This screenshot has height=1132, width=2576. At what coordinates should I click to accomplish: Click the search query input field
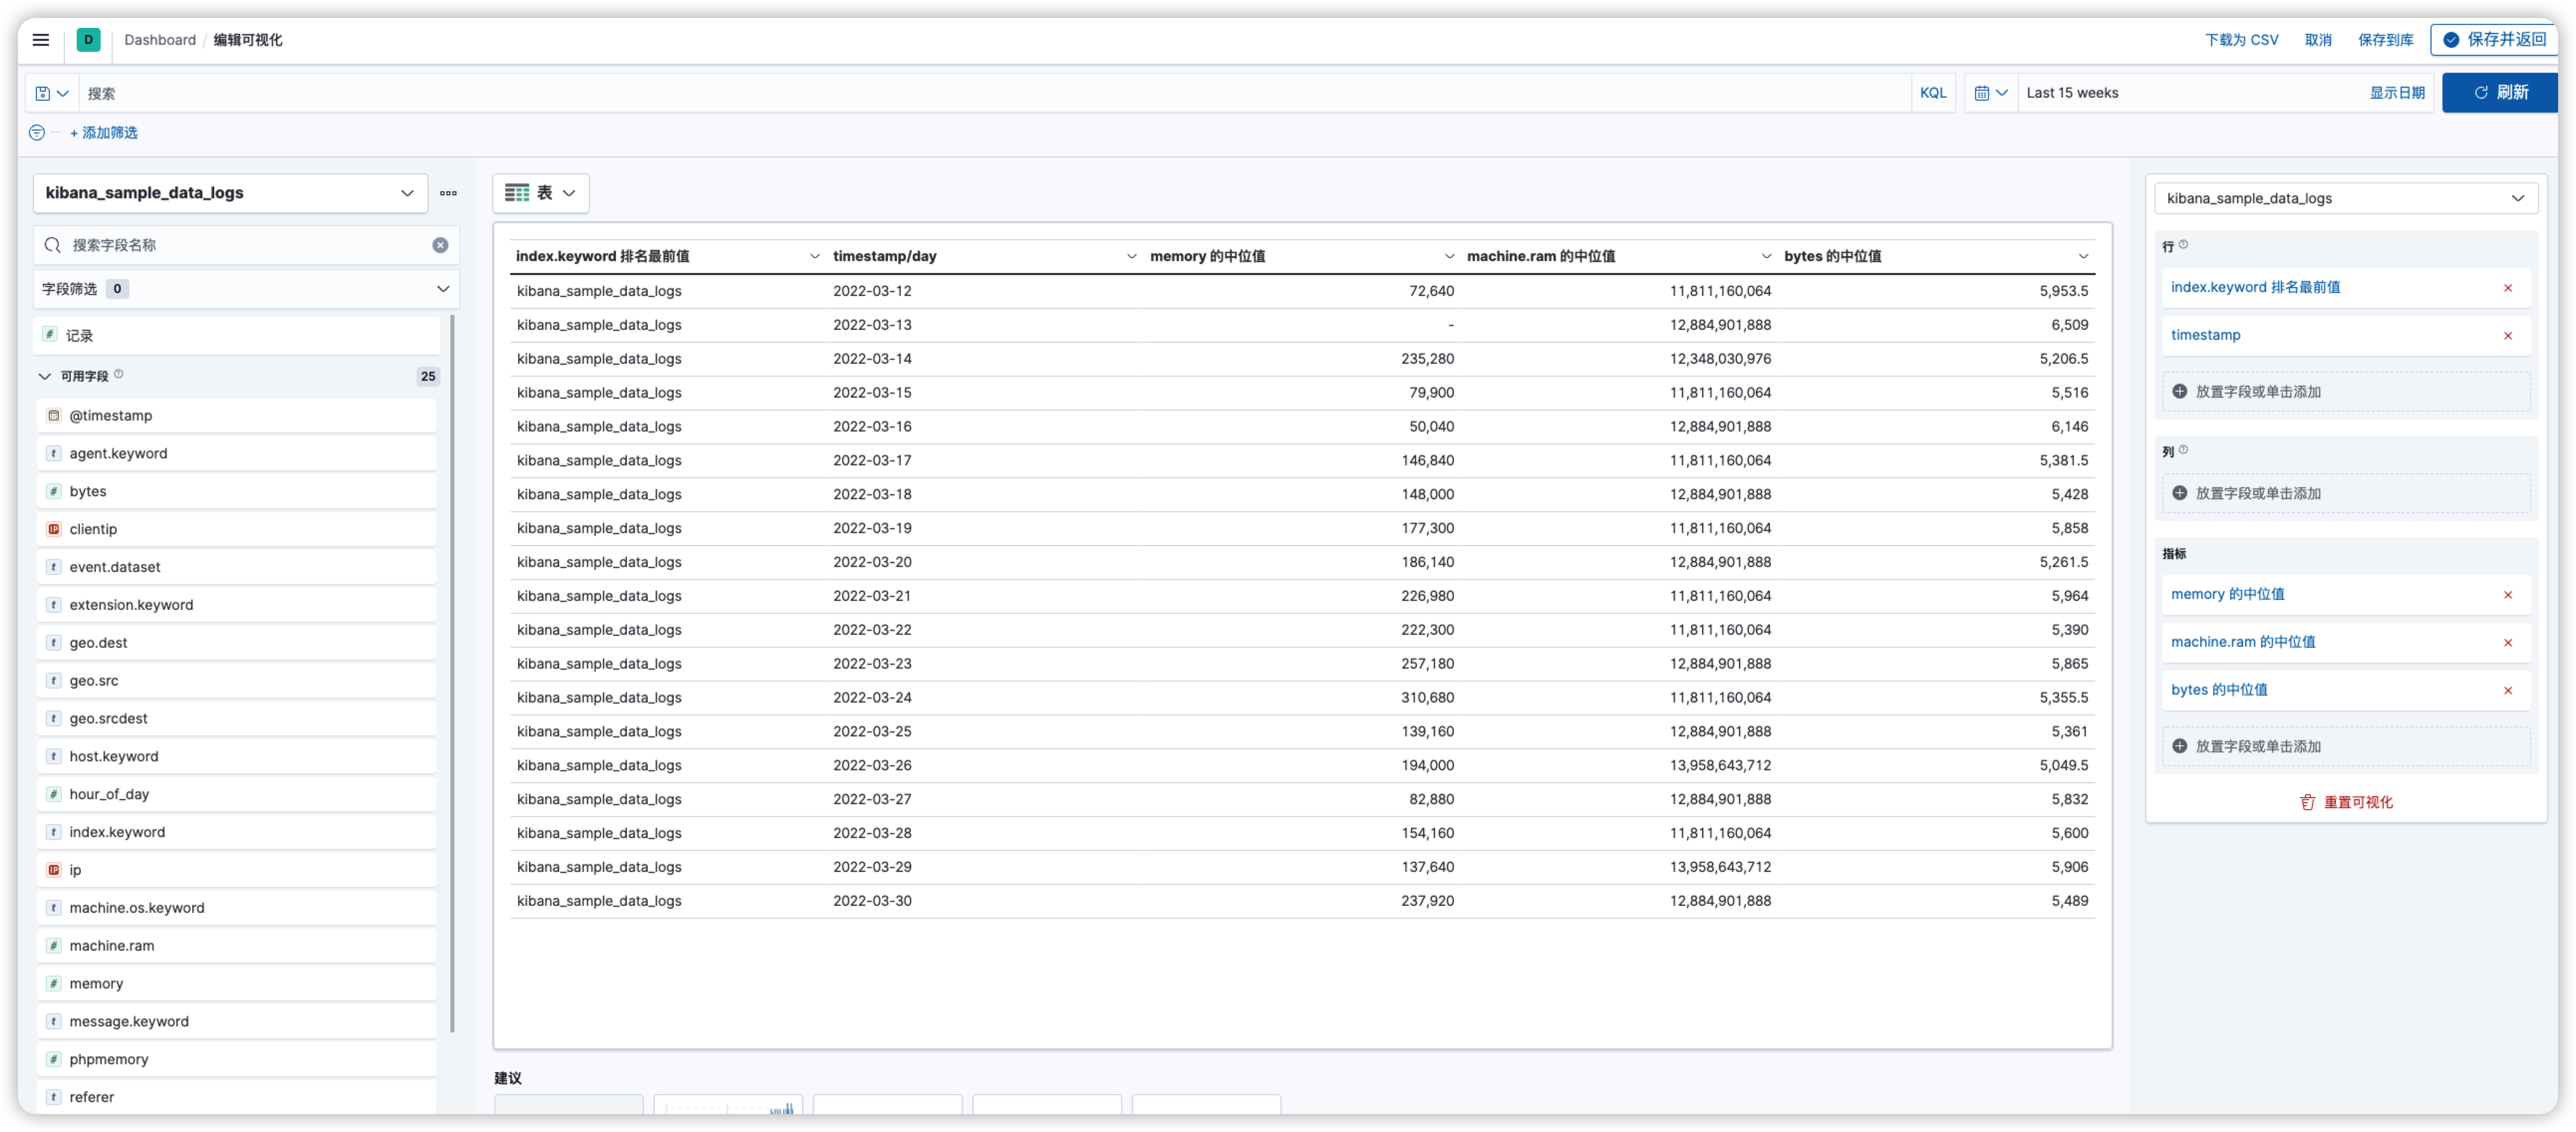(990, 93)
